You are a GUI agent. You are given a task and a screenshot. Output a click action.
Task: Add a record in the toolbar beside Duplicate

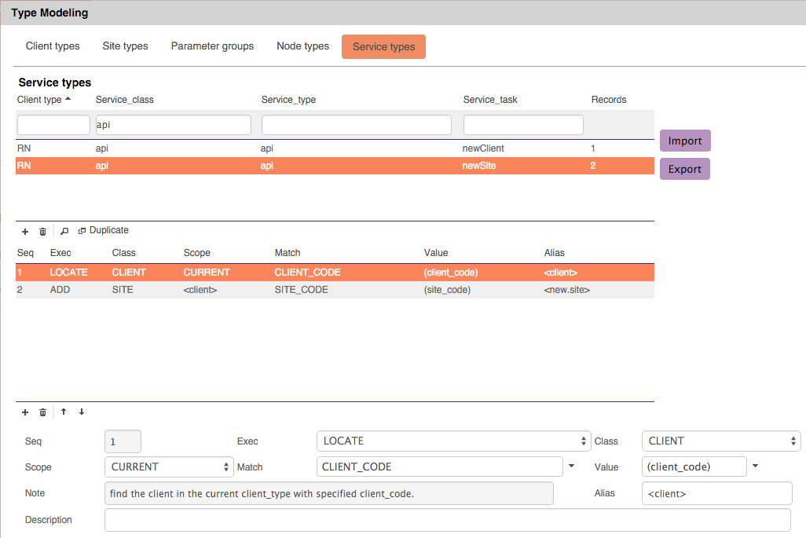25,232
